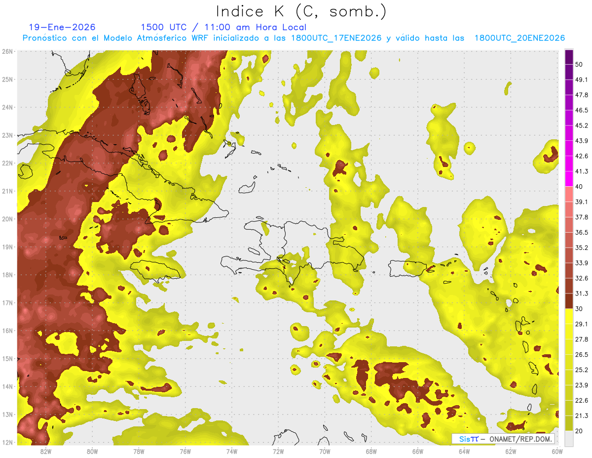
Task: Click the olive colorbar segment between 20 and 21.3
Action: tap(569, 423)
